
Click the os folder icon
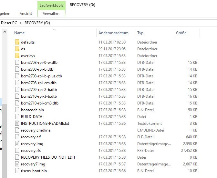(17, 49)
